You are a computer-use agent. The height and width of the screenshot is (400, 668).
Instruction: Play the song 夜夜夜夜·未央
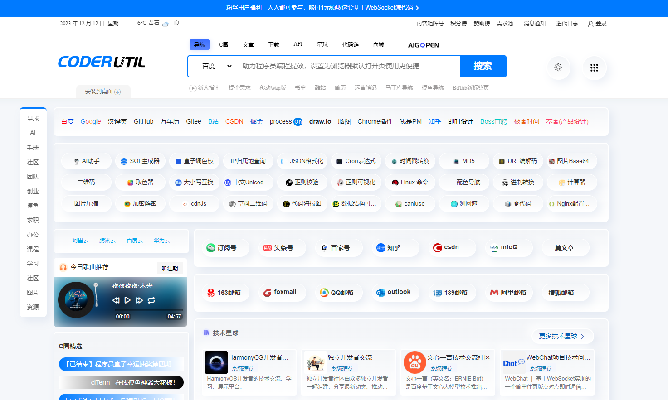[x=127, y=300]
